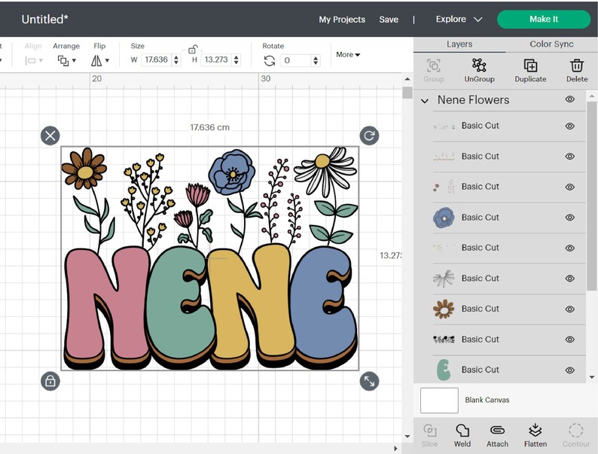Click the Group layers icon
Viewport: 598px width, 454px height.
point(434,66)
